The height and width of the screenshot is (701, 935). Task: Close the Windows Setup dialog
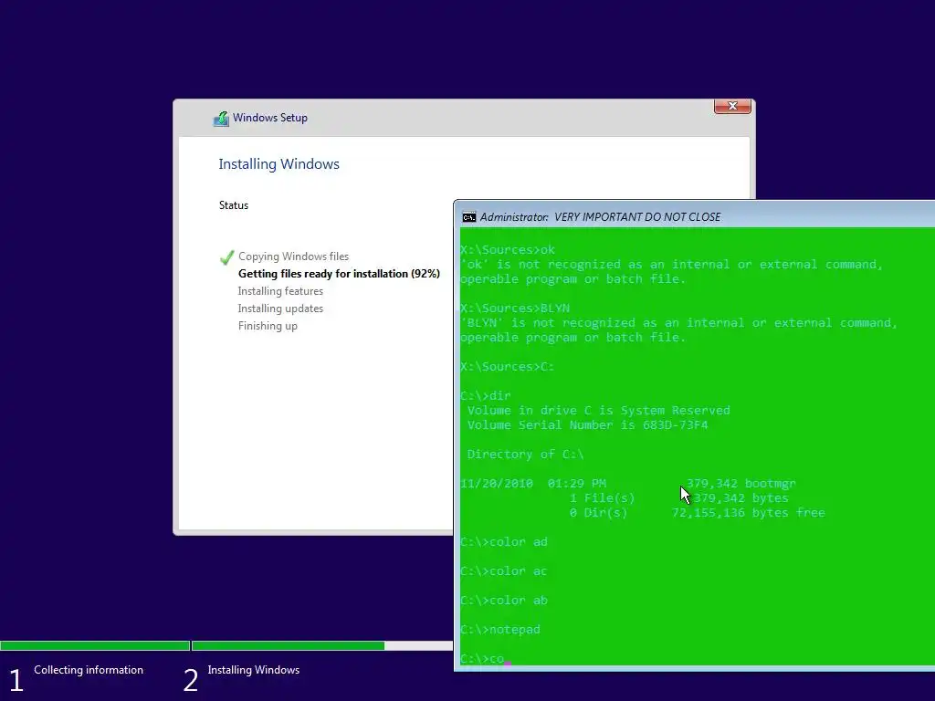(732, 106)
